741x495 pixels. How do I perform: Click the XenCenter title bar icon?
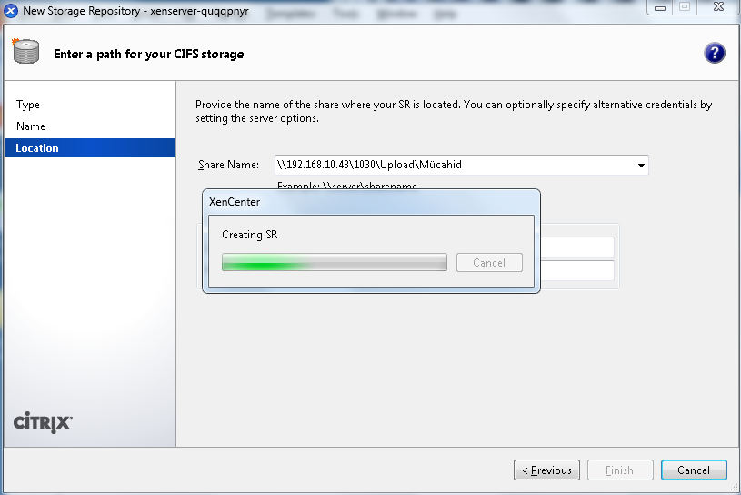10,10
